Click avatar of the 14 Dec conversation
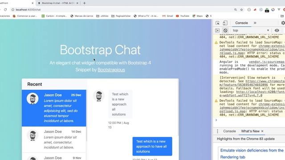Screen dimensions: 285x160 tap(33, 135)
